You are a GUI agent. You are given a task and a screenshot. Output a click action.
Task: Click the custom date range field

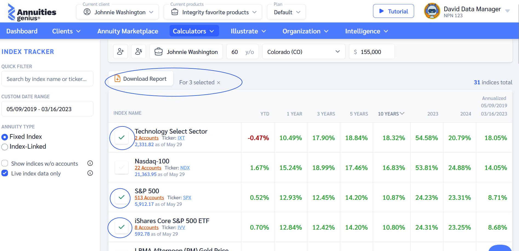click(x=47, y=109)
